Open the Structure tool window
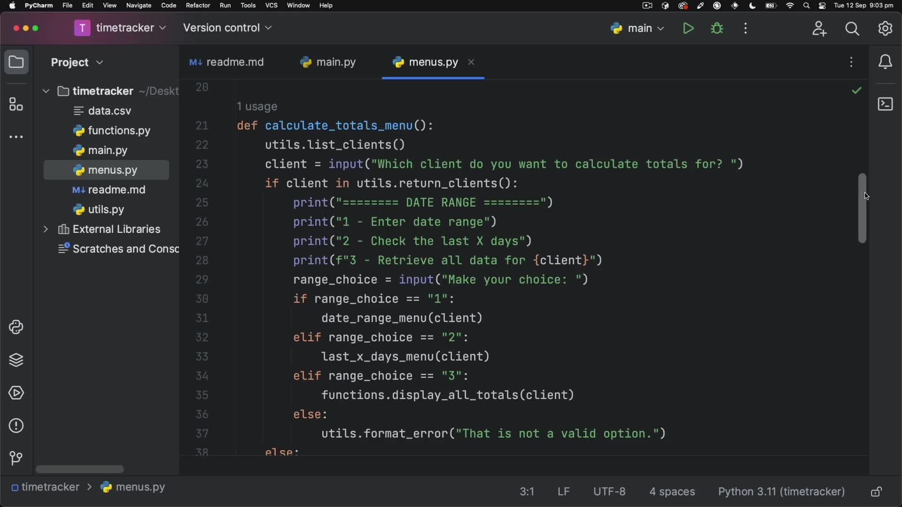This screenshot has width=902, height=507. click(x=16, y=104)
